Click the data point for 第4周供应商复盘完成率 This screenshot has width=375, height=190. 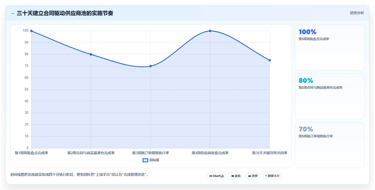(210, 31)
